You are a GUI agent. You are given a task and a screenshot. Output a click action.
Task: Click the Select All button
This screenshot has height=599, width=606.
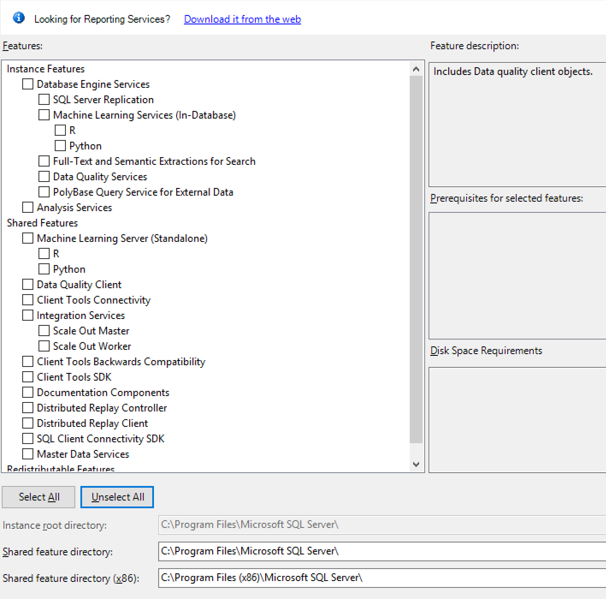[x=38, y=497]
